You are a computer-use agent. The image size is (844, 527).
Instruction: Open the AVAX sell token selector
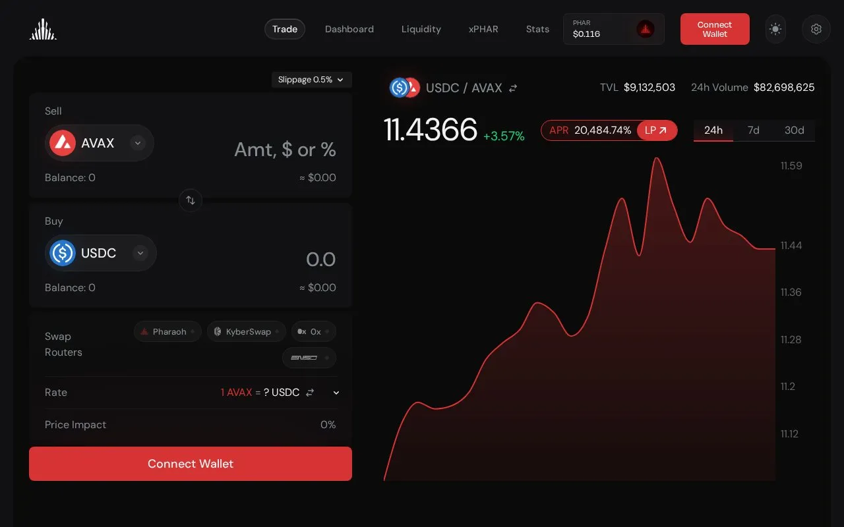pos(100,143)
